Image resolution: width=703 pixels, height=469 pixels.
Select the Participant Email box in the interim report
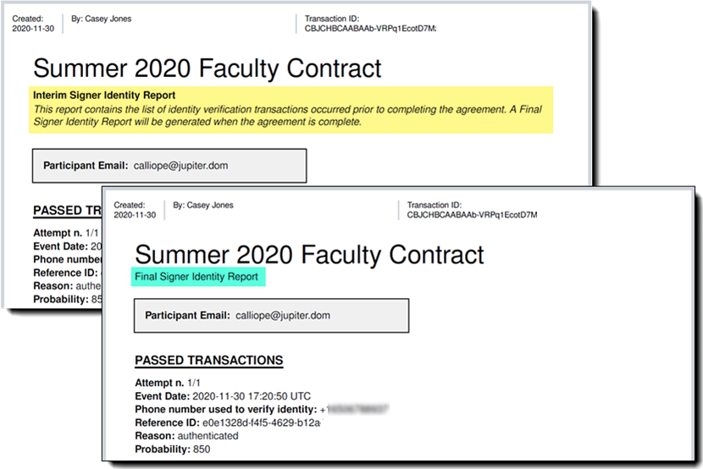tap(169, 165)
